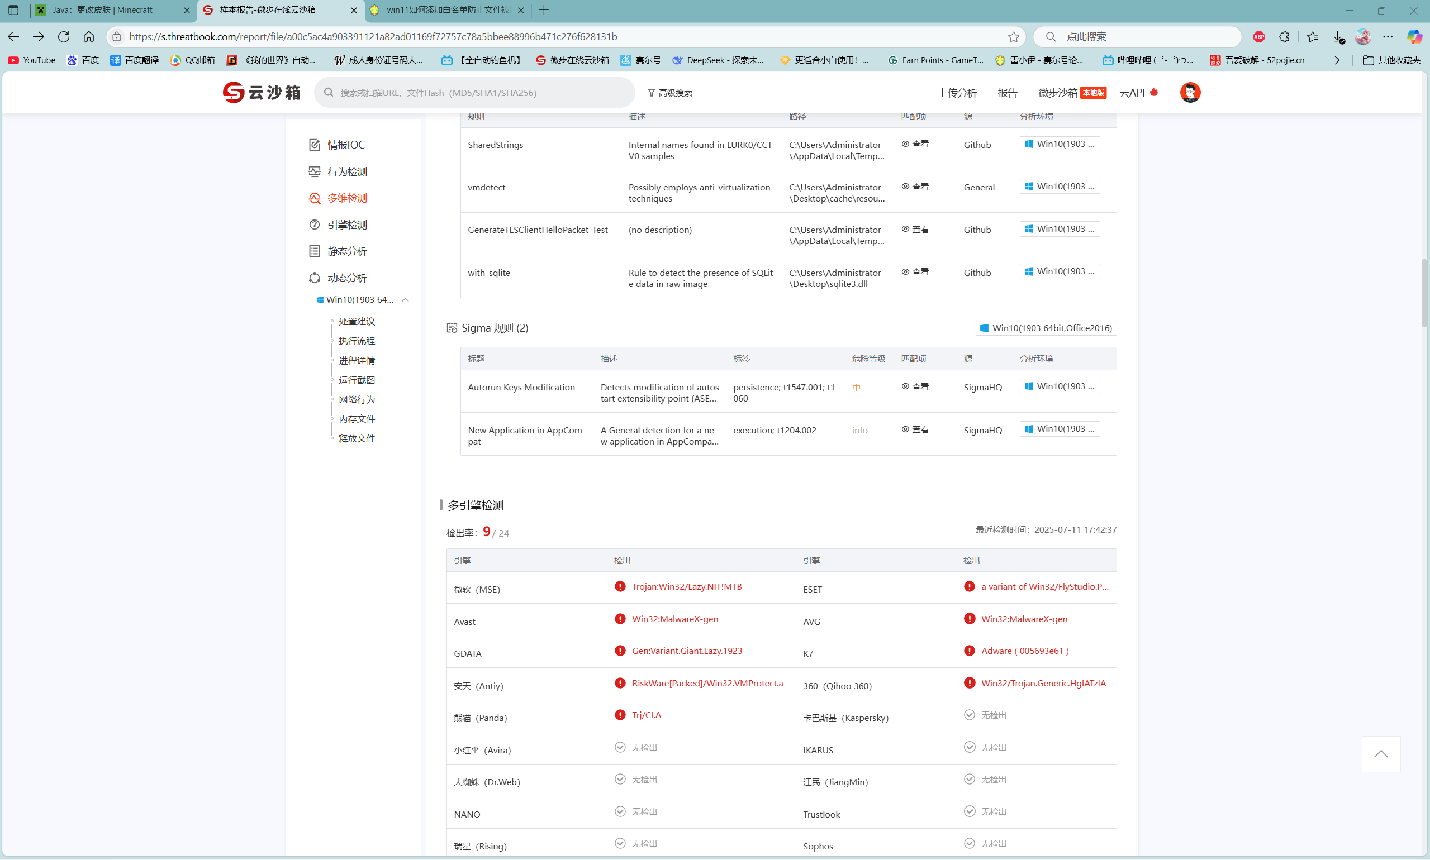View match for Autorun Keys Modification
1430x860 pixels.
coord(915,386)
